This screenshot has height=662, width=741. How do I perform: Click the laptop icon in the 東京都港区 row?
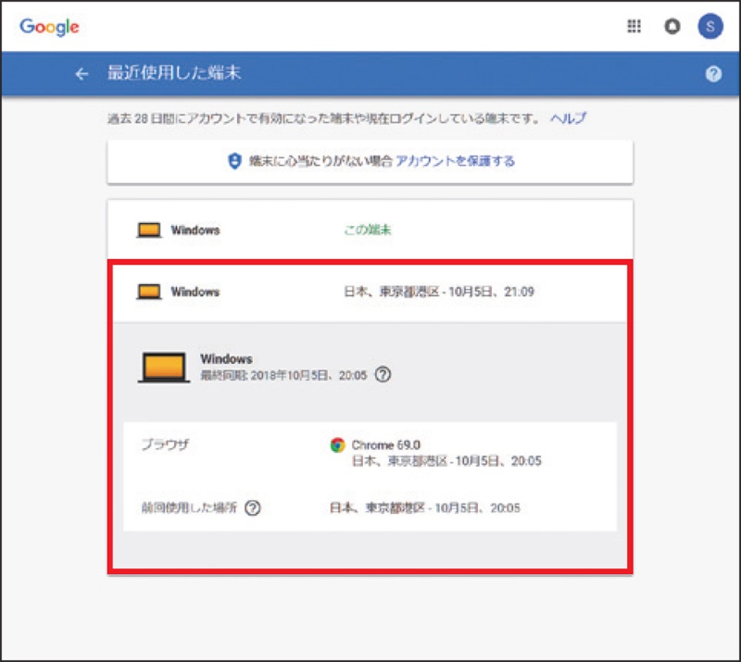(x=149, y=292)
